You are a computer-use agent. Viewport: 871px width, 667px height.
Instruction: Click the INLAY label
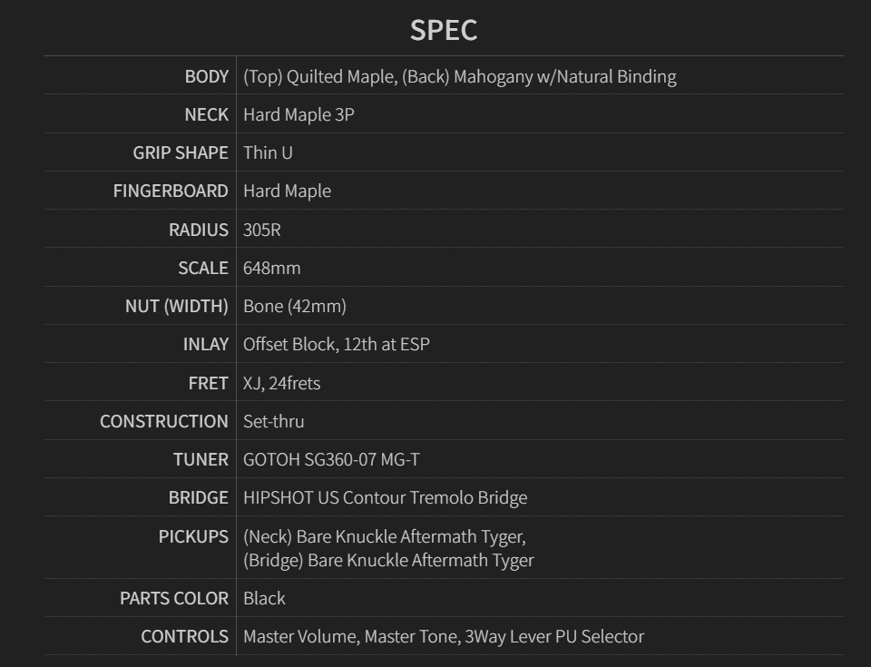pos(206,344)
